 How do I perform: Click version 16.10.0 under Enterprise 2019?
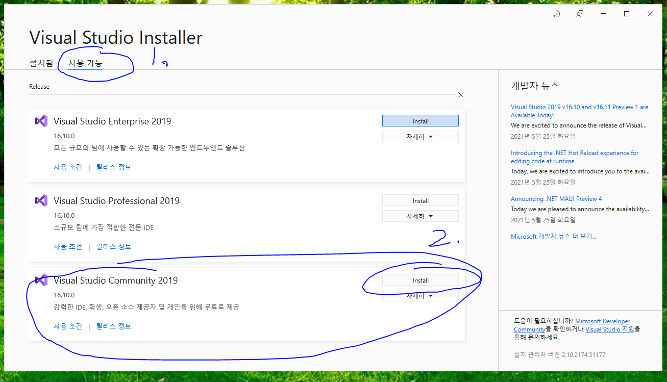point(64,136)
